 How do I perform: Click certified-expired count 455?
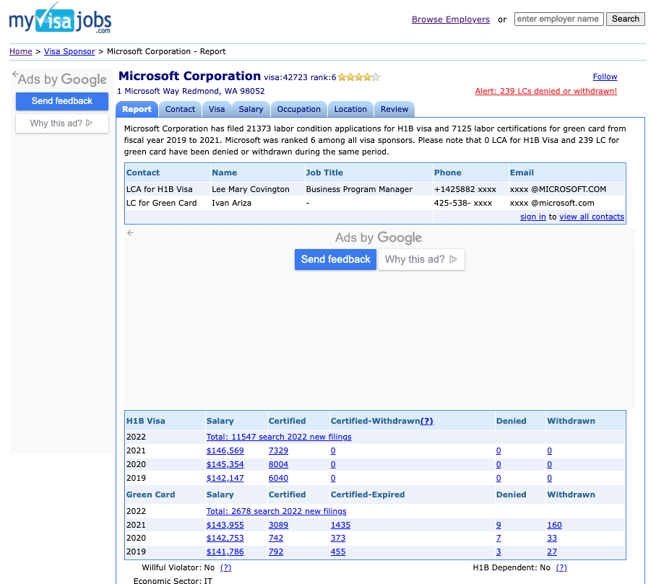(x=338, y=552)
